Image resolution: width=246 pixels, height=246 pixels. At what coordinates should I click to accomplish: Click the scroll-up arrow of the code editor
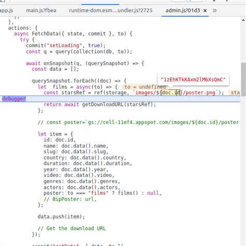[243, 20]
